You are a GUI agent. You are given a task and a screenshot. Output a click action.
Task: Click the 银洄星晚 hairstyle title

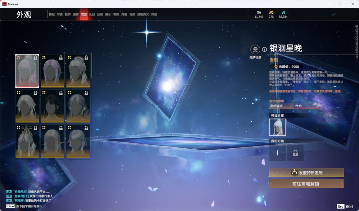click(285, 48)
